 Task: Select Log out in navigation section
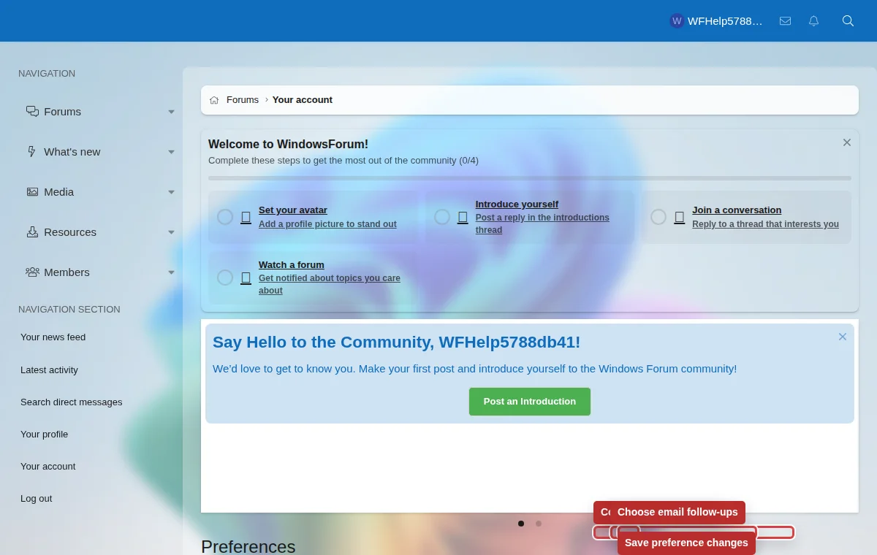coord(36,499)
